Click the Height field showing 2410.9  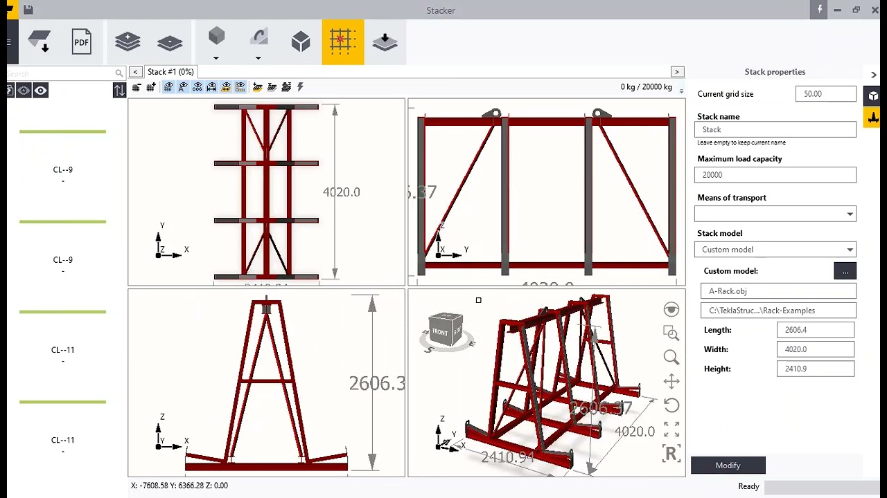816,369
